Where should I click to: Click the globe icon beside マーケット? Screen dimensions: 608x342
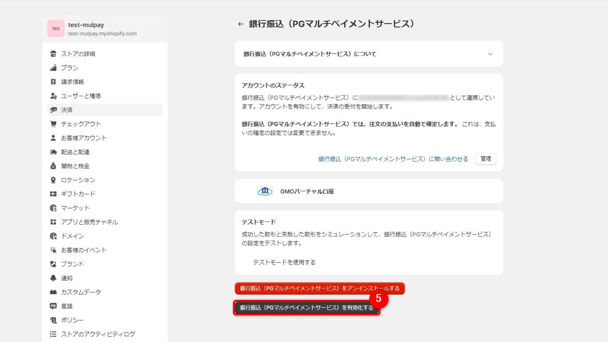click(x=54, y=208)
